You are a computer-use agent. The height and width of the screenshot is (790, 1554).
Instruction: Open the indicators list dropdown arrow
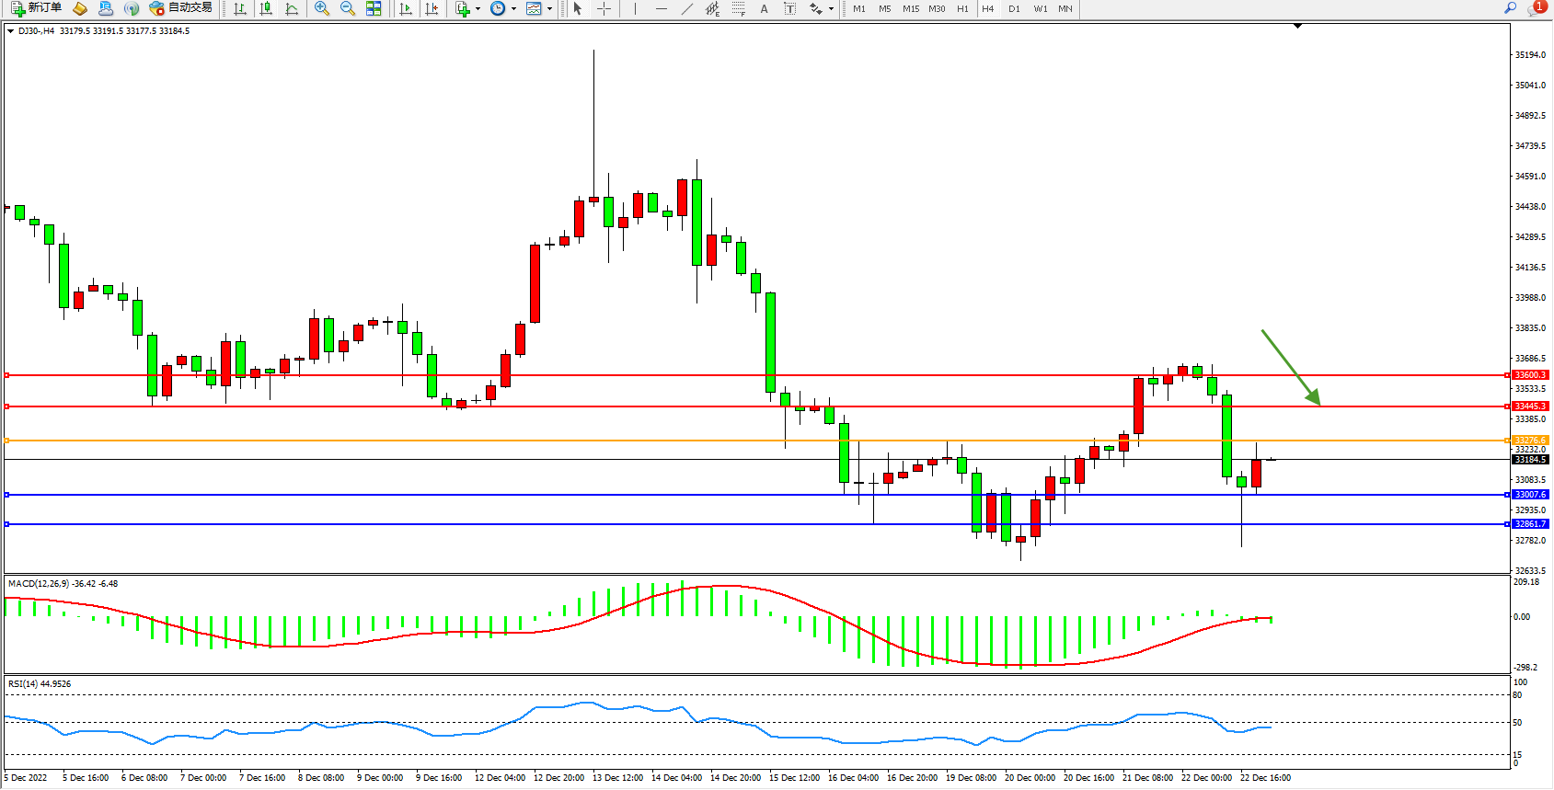(x=478, y=8)
